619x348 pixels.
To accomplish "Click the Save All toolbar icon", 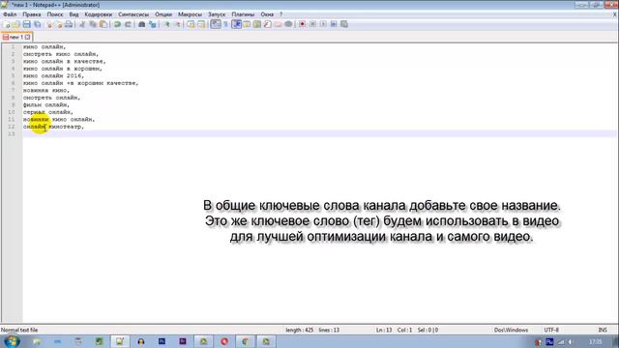I will click(37, 24).
